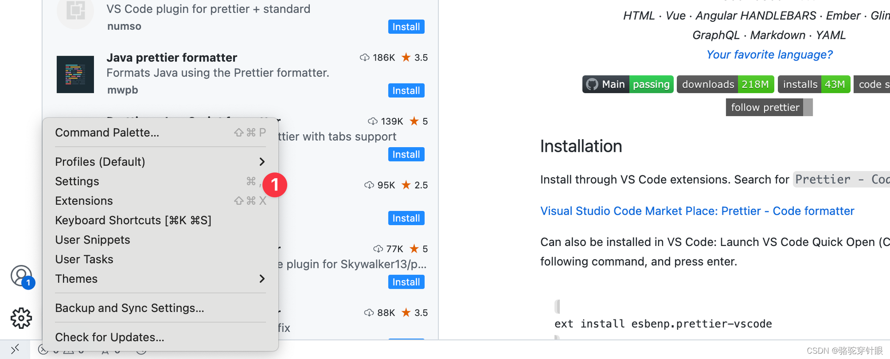Install the extension with 139K downloads
The height and width of the screenshot is (359, 890).
click(406, 154)
